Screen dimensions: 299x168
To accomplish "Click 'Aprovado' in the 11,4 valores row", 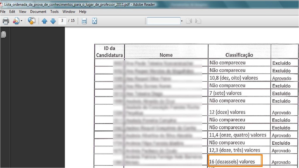I will [281, 135].
